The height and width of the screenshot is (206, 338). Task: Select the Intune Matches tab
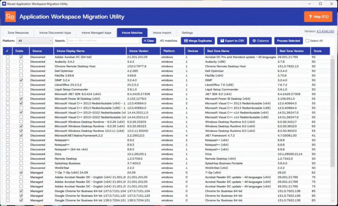pos(132,33)
